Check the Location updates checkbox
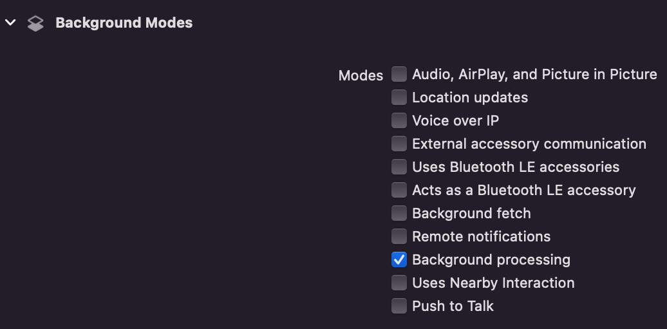This screenshot has width=667, height=329. click(x=400, y=97)
